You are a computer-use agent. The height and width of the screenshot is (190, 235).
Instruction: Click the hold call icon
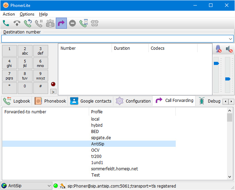click(x=39, y=23)
